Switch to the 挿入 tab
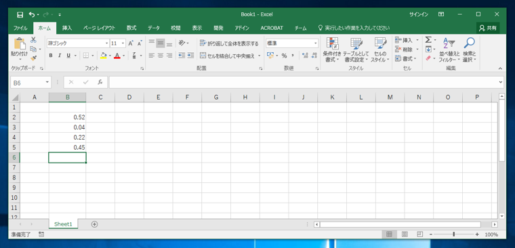 66,28
